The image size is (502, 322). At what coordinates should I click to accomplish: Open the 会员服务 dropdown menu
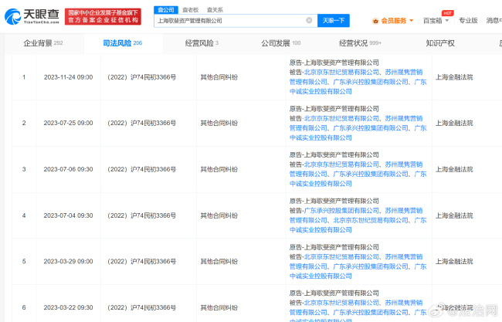397,21
